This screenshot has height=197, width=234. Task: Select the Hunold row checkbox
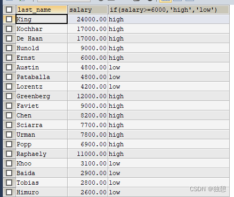pyautogui.click(x=9, y=48)
